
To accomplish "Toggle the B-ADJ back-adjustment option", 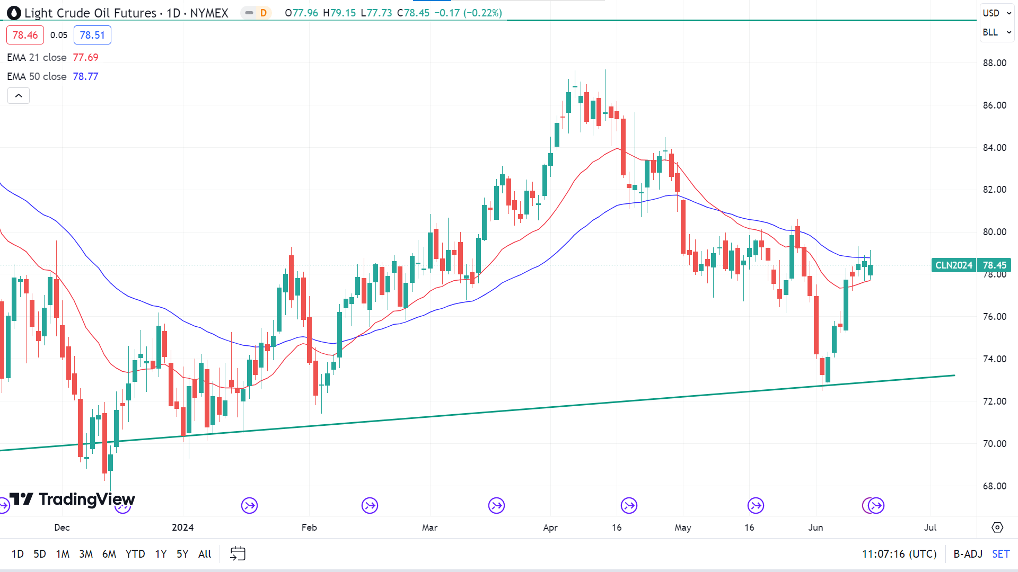I will pos(968,553).
